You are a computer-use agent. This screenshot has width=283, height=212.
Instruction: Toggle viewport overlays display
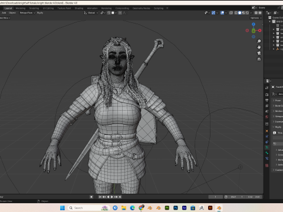pyautogui.click(x=222, y=13)
